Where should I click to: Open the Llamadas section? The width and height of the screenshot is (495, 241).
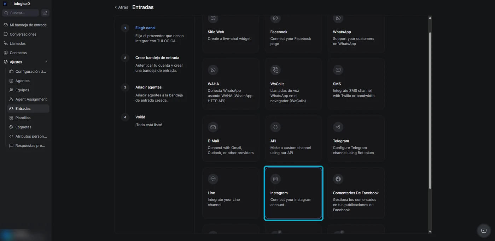[25, 43]
